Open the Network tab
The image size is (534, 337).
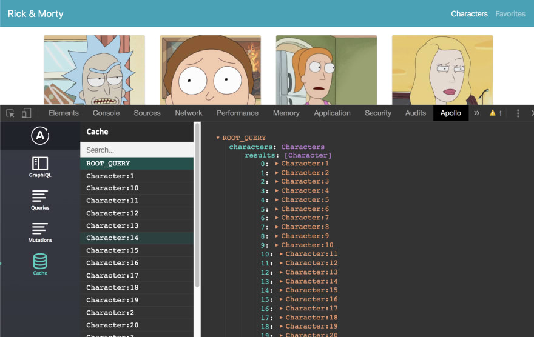click(188, 113)
